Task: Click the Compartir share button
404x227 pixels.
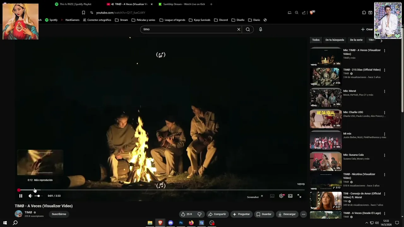Action: pos(217,214)
